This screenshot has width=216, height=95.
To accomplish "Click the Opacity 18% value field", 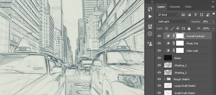I will tap(206, 22).
